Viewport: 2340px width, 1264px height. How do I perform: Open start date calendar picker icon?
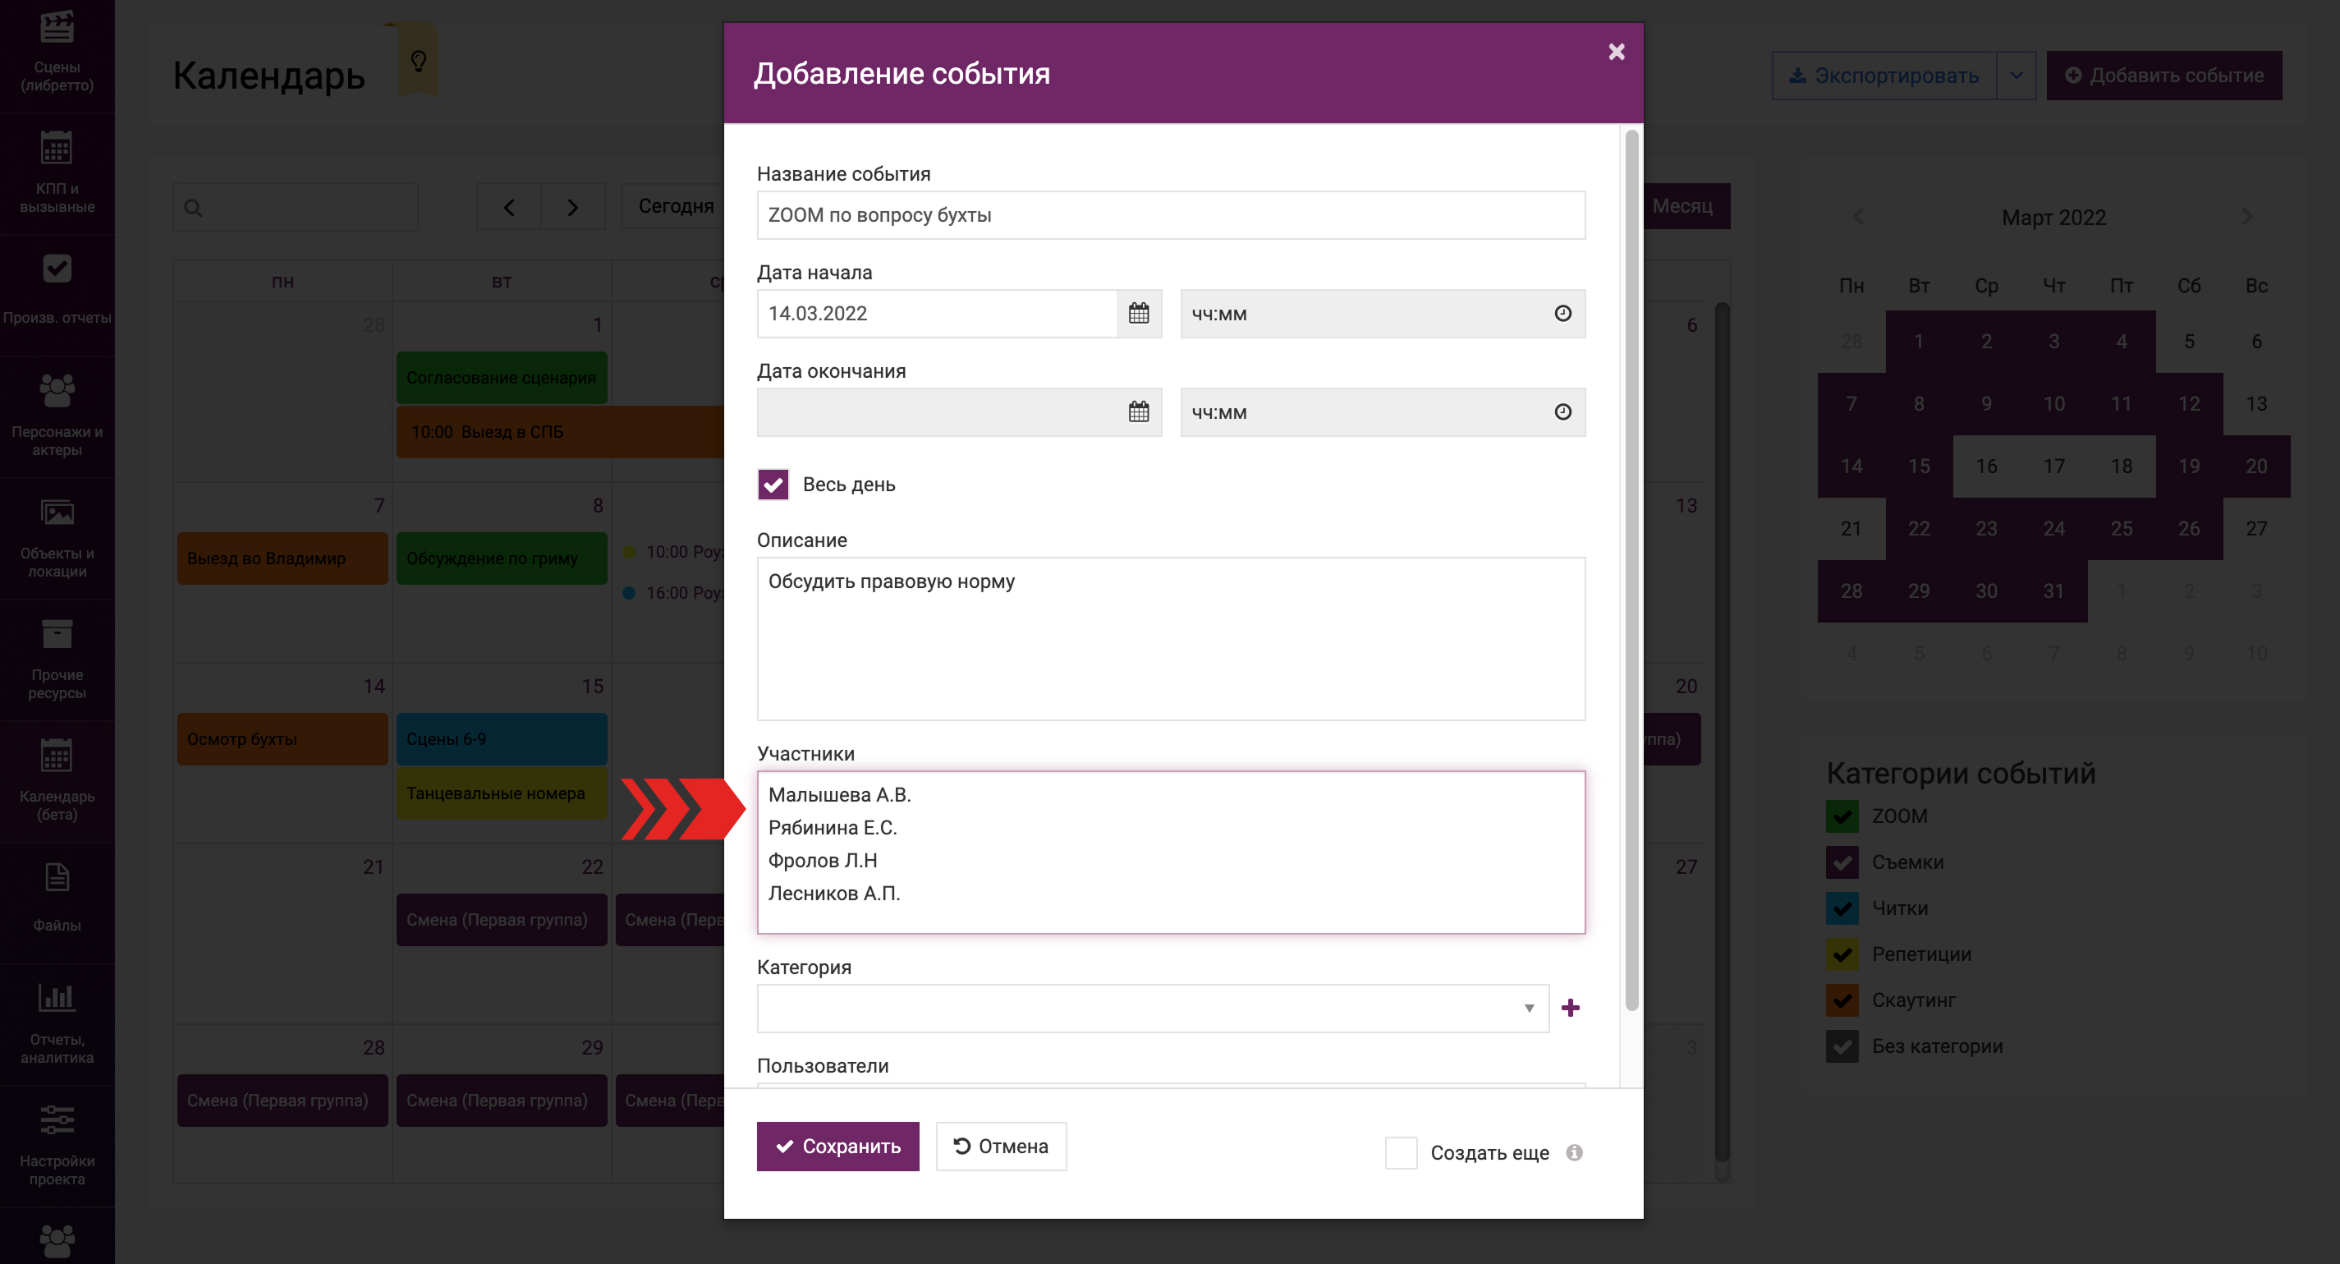(x=1138, y=314)
